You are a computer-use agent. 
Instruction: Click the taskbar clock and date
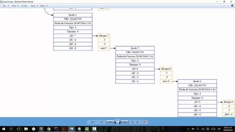coord(228,129)
